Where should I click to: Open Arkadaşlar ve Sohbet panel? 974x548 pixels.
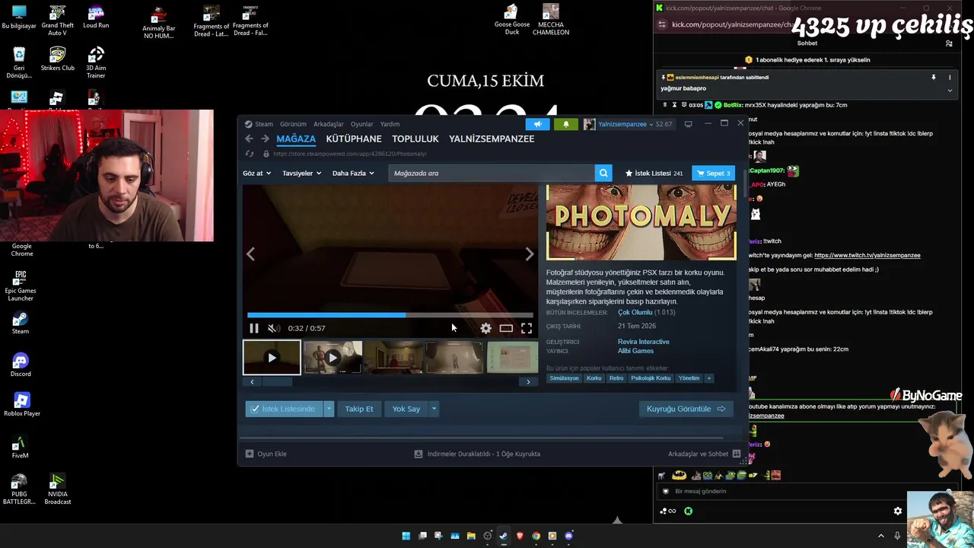(x=704, y=454)
